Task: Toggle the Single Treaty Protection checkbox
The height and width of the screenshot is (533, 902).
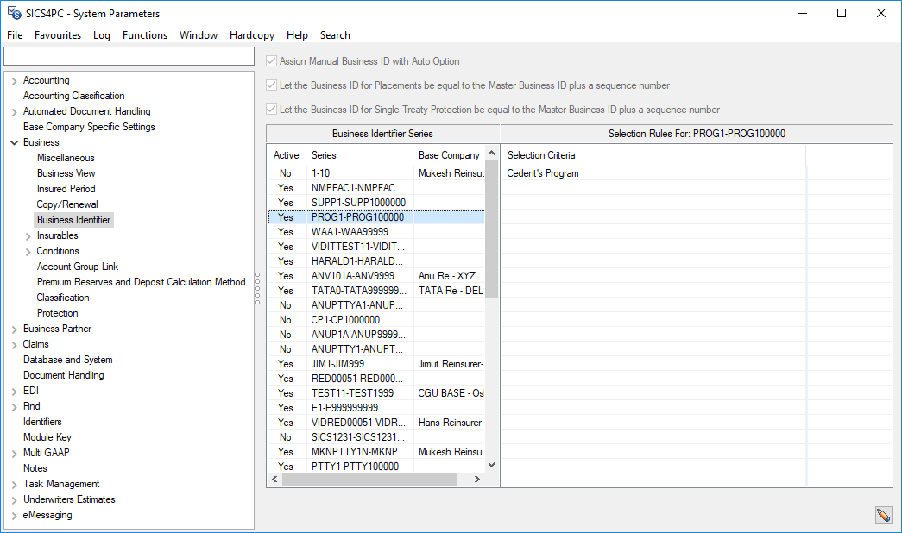Action: tap(271, 109)
